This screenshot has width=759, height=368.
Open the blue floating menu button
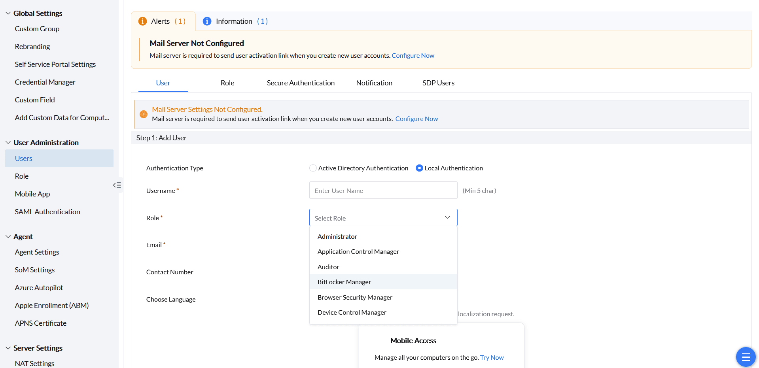coord(746,357)
